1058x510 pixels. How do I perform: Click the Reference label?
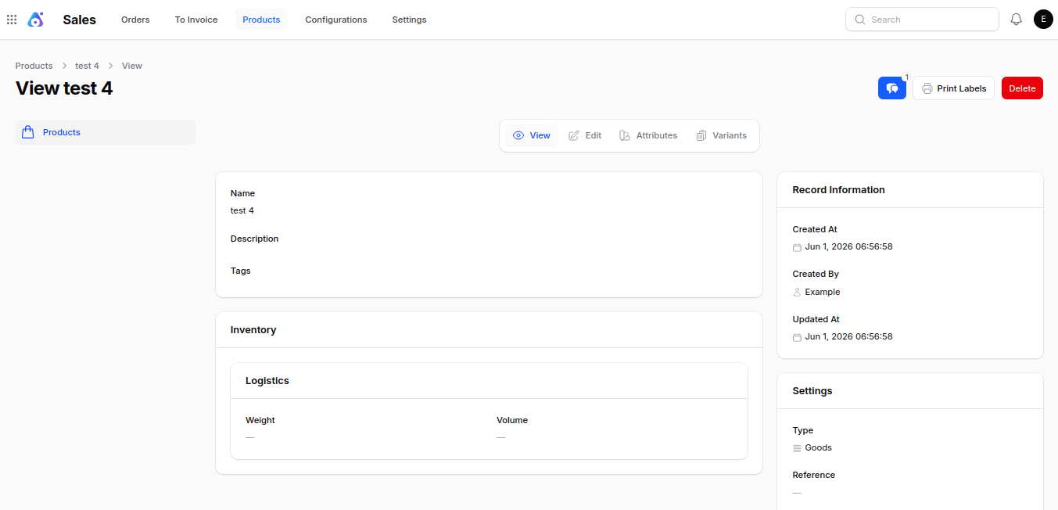point(814,475)
